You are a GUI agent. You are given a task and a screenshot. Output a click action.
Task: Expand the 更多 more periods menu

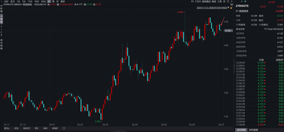pyautogui.click(x=63, y=1)
